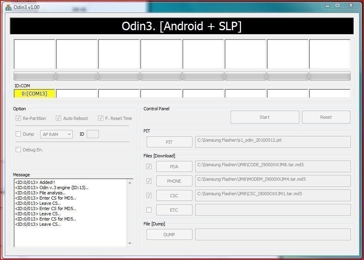364x260 pixels.
Task: Click the PIT file button
Action: [x=169, y=142]
